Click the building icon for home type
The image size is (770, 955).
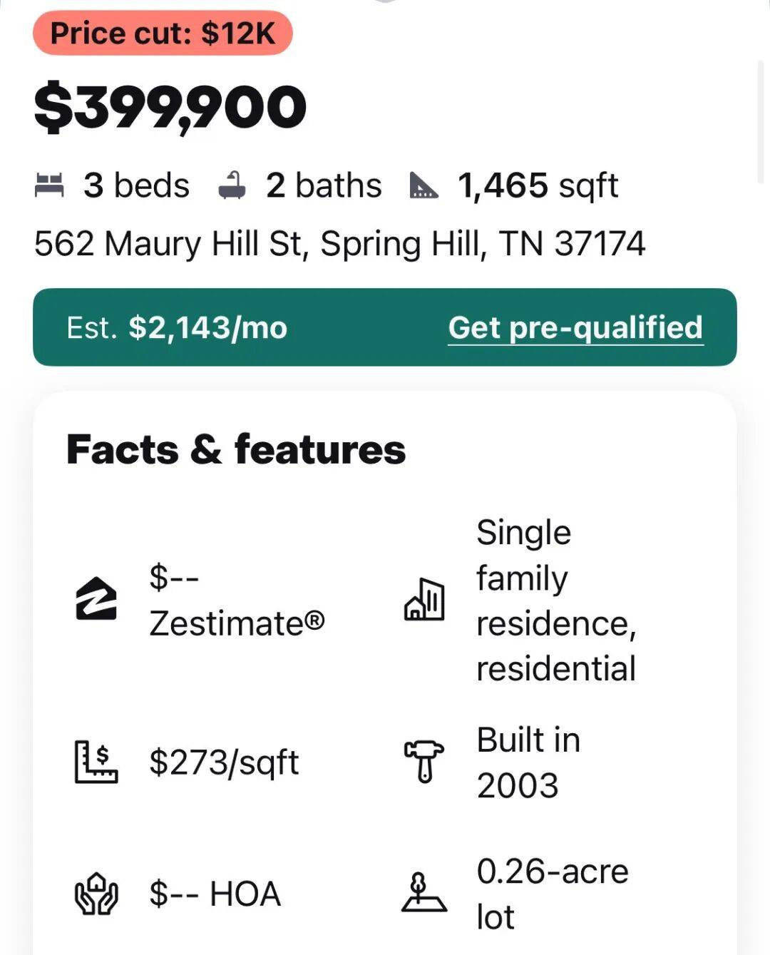click(424, 599)
